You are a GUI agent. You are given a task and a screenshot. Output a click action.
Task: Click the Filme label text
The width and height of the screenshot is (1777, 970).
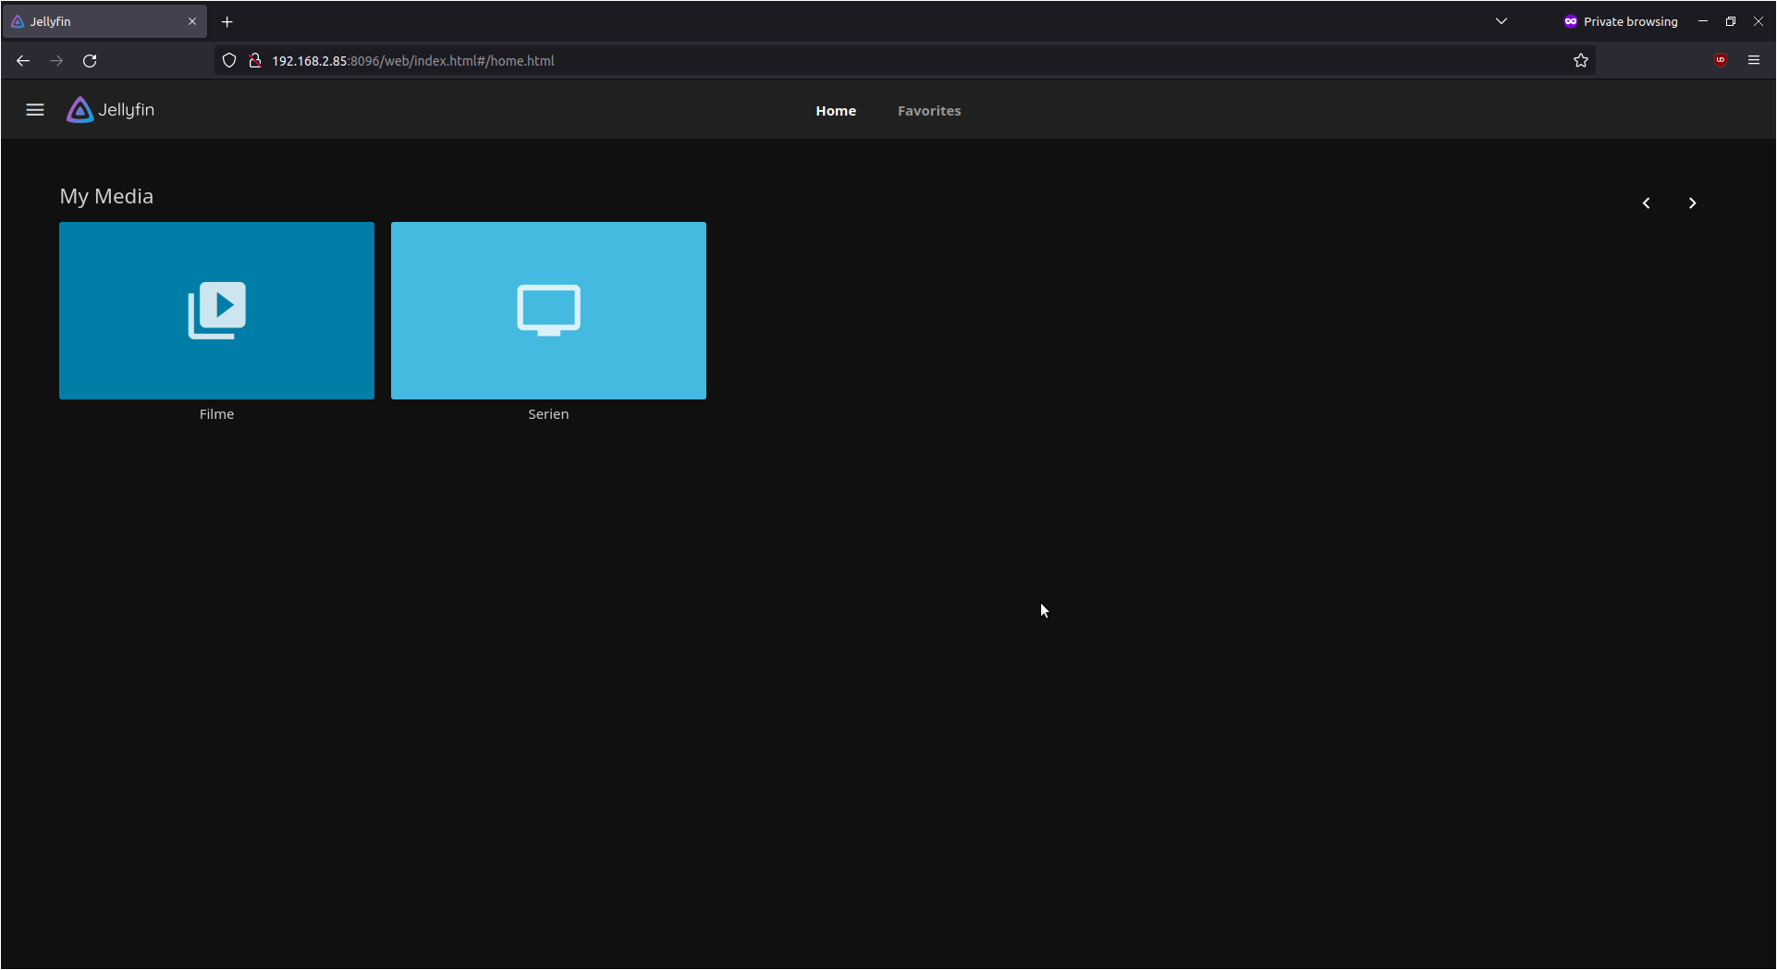pos(216,414)
